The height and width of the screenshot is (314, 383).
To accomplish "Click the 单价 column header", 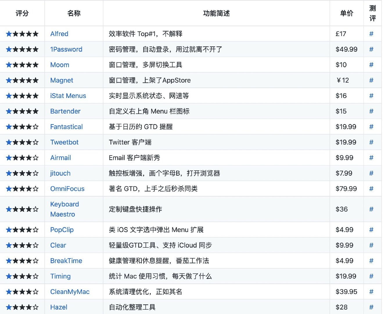I will pos(347,13).
